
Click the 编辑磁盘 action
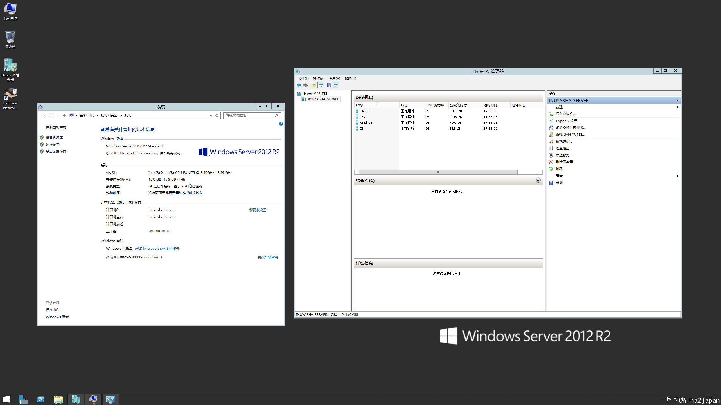click(x=564, y=141)
